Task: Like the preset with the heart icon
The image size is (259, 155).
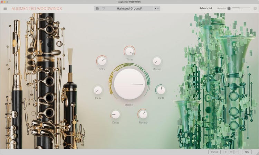Action: (x=104, y=8)
